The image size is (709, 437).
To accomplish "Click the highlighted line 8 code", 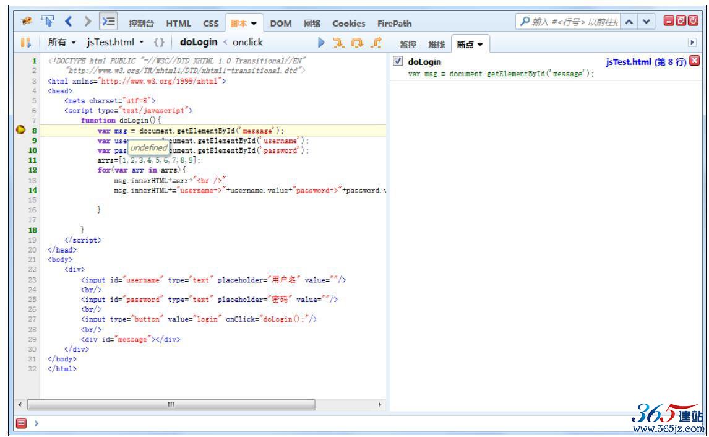I will tap(191, 130).
